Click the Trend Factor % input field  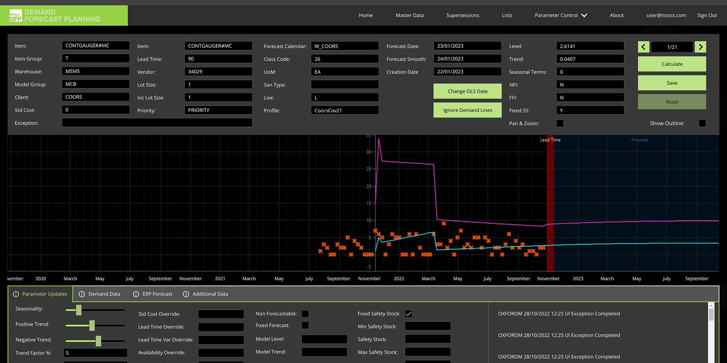click(95, 353)
